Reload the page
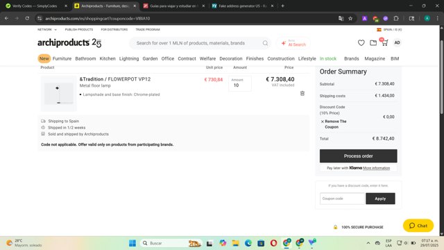The width and height of the screenshot is (444, 250). coord(27,19)
